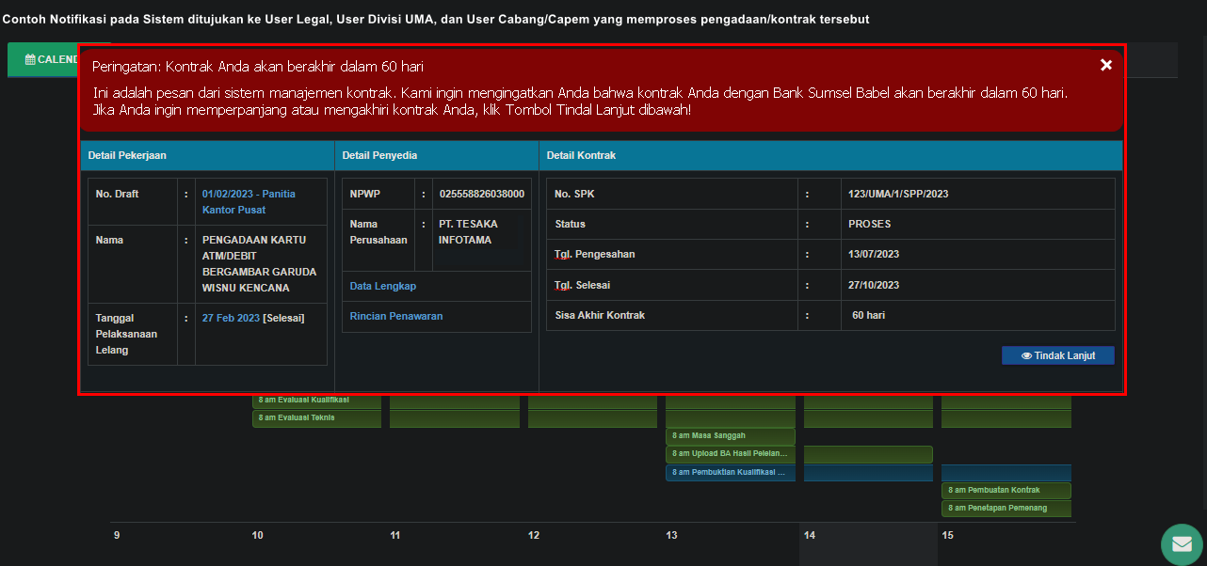Open the Data Lengkap link

click(x=382, y=286)
